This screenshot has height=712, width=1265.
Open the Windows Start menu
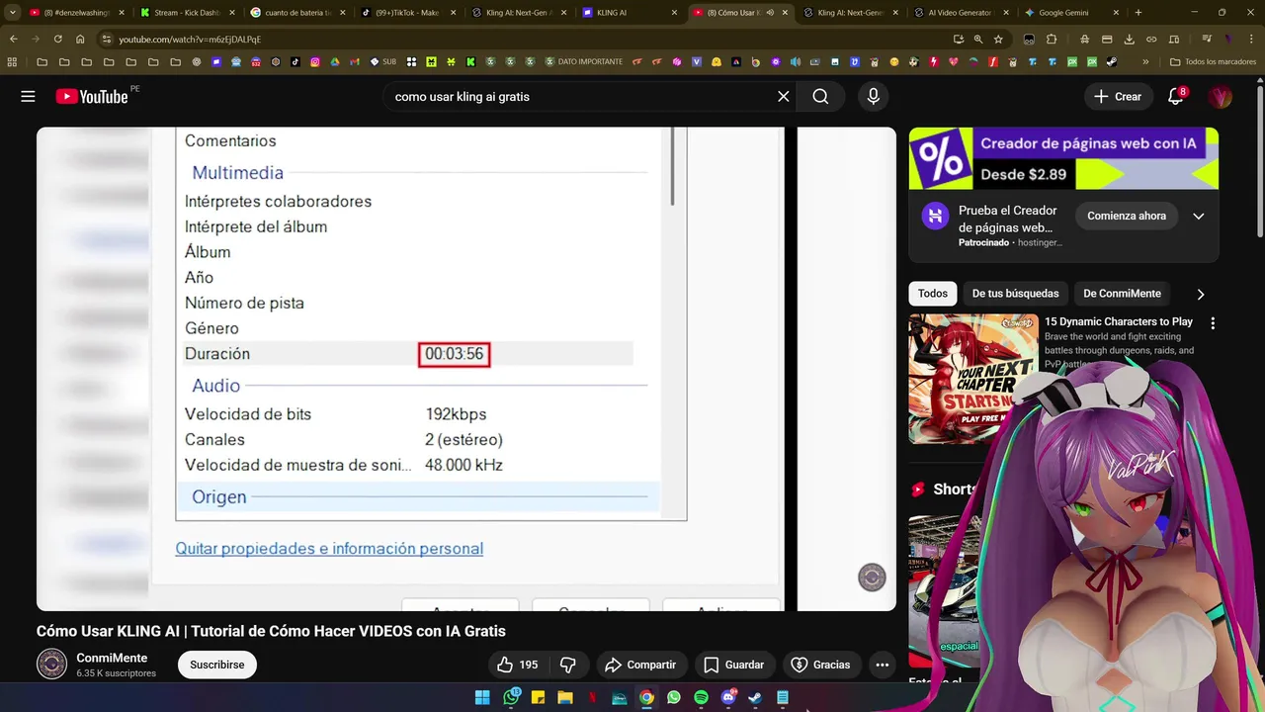pos(482,697)
